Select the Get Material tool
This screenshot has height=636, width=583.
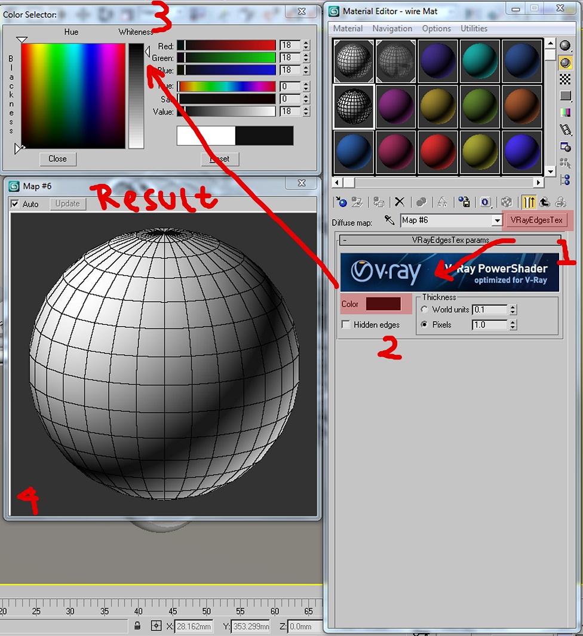coord(342,202)
